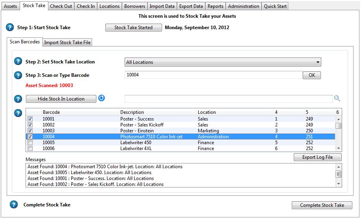Tick the checkbox for Labelwriter 4XL row

click(x=30, y=148)
